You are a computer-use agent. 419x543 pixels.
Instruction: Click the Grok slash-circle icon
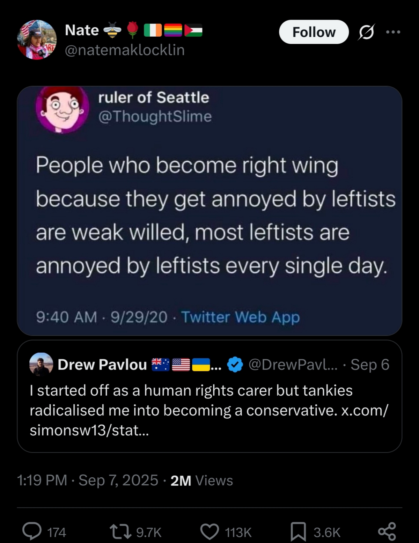(366, 32)
